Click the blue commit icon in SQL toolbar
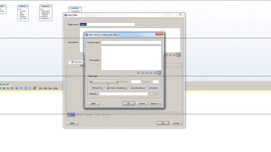 pyautogui.click(x=17, y=88)
